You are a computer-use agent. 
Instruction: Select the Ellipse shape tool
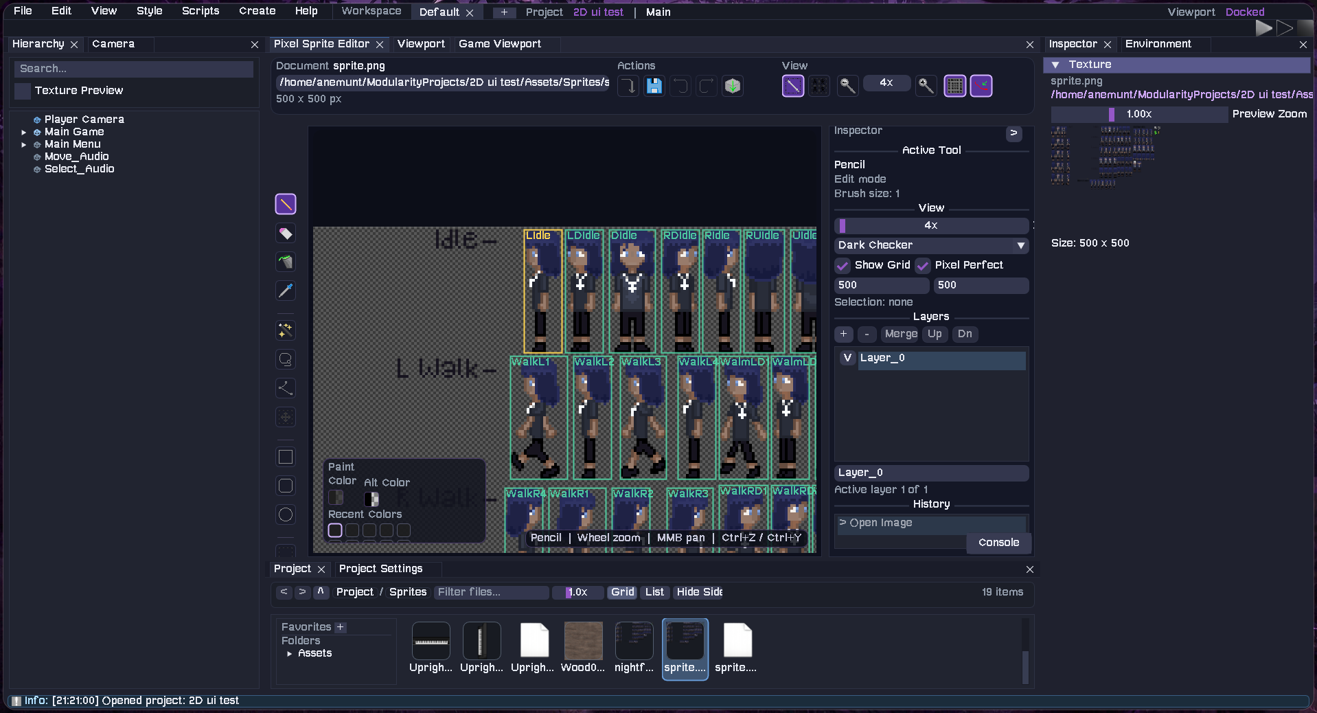(x=286, y=514)
